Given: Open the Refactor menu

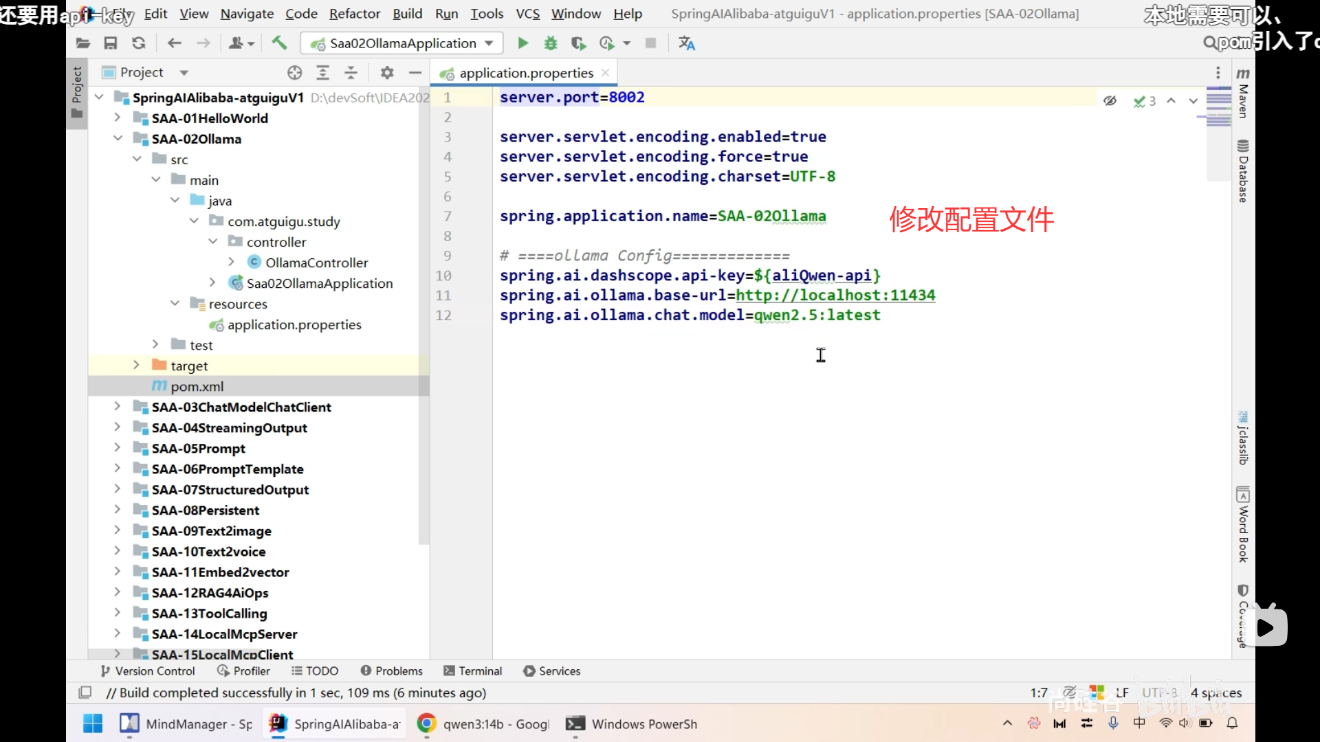Looking at the screenshot, I should pos(354,14).
